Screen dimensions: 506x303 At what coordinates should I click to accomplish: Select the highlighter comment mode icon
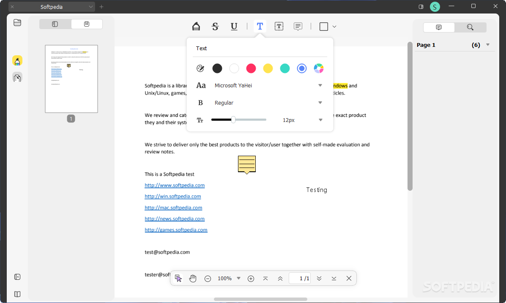pyautogui.click(x=17, y=60)
